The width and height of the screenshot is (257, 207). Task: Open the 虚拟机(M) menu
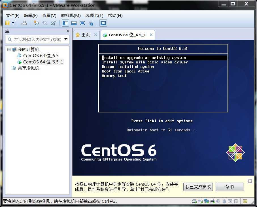(x=71, y=16)
